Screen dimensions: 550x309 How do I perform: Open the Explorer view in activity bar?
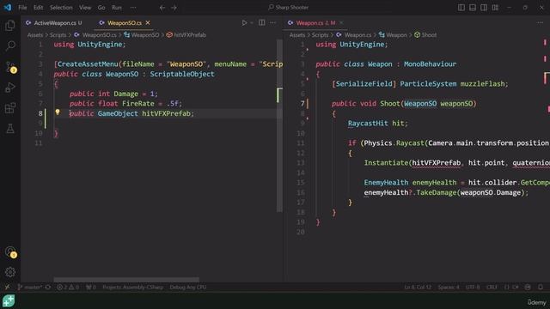10,25
